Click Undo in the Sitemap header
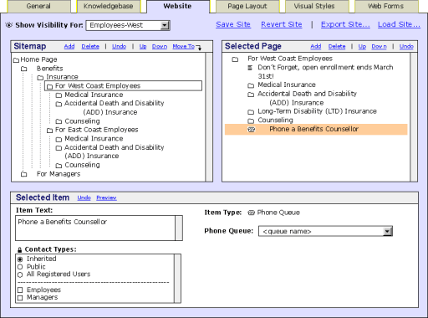The image size is (428, 318). pos(120,47)
